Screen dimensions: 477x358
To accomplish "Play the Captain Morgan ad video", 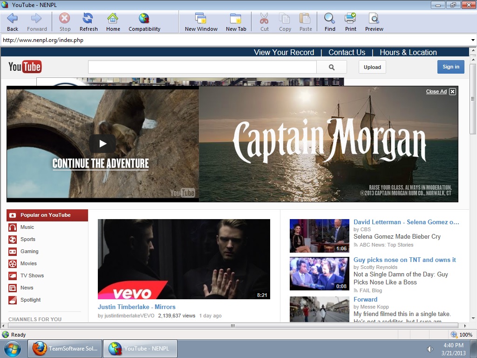I will [x=102, y=144].
